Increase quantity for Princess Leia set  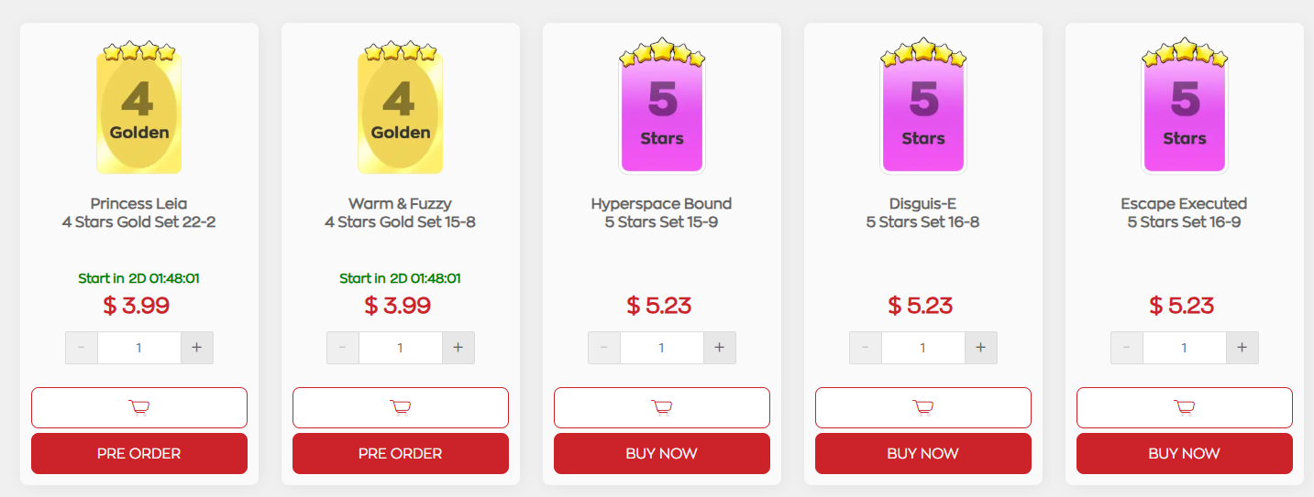pyautogui.click(x=197, y=348)
